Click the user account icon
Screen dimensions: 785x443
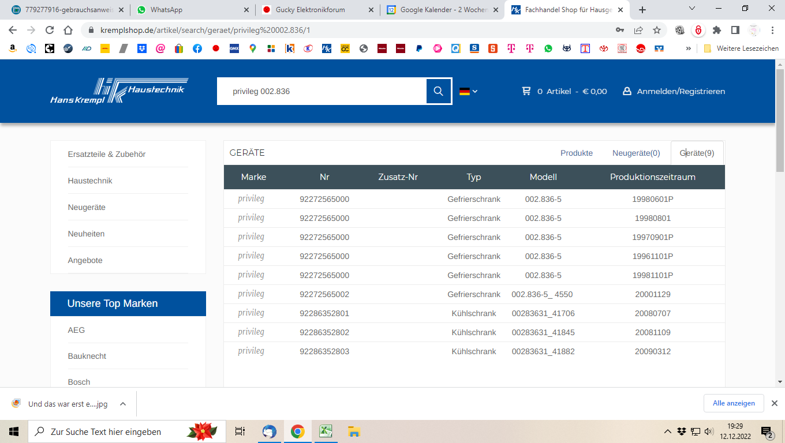(627, 91)
